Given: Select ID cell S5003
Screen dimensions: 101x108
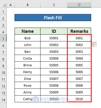Looking at the screenshot, I should click(x=54, y=52).
